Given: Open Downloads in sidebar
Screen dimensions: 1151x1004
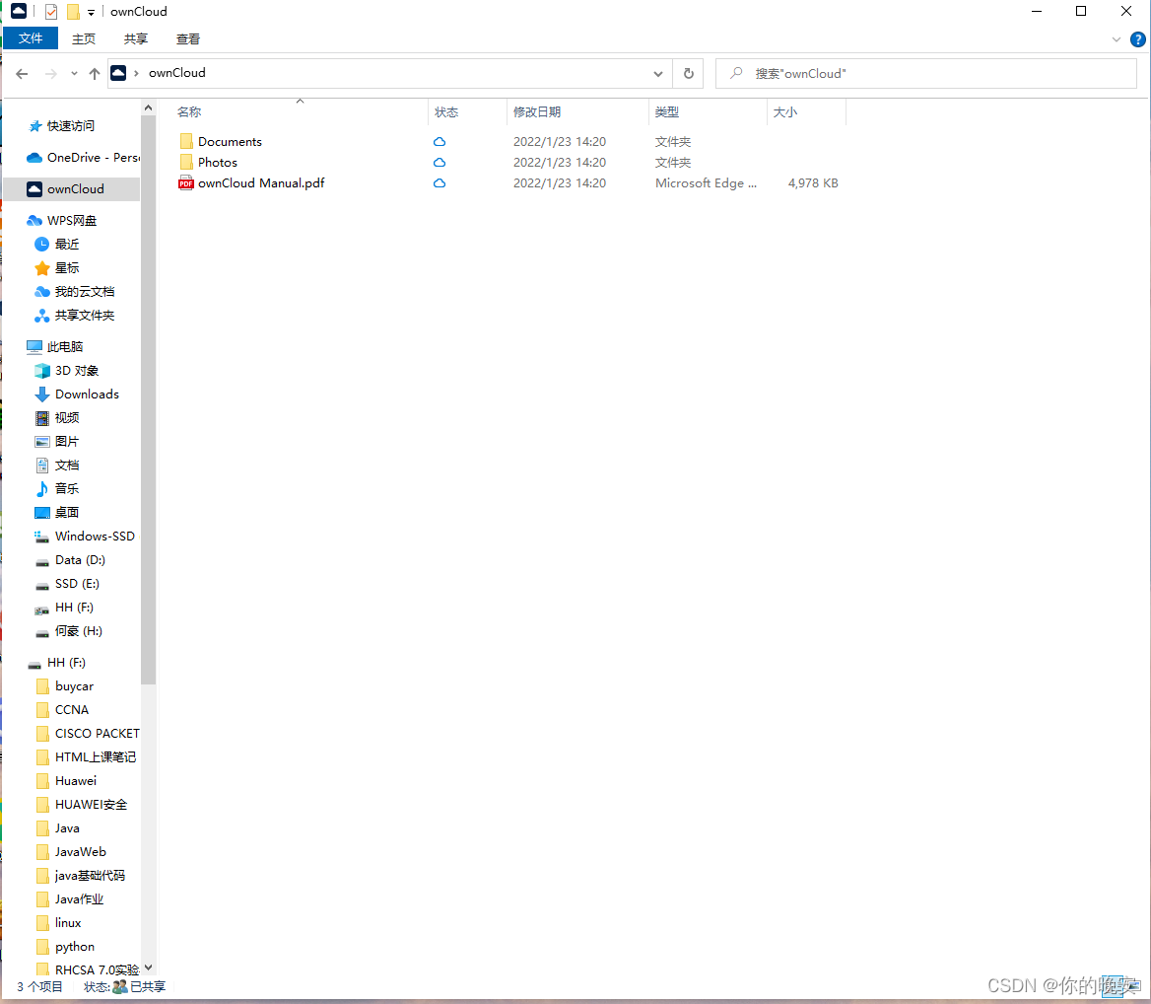Looking at the screenshot, I should [x=87, y=394].
